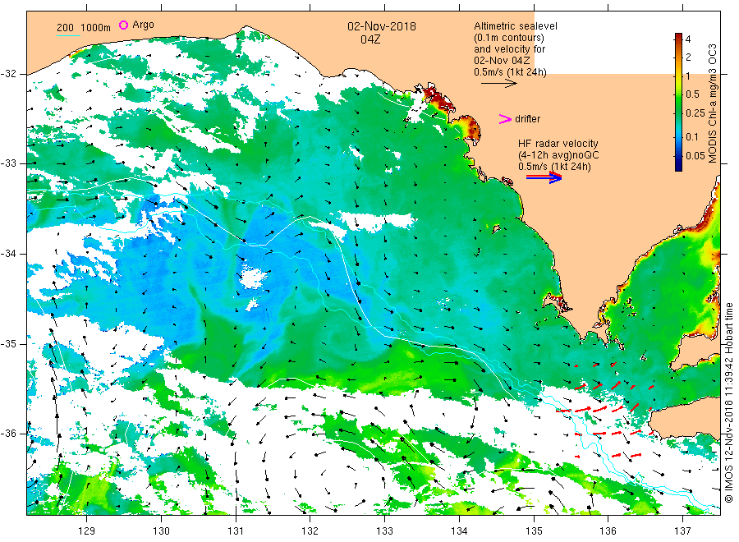Click the longitude axis label 137
The width and height of the screenshot is (739, 542).
pyautogui.click(x=682, y=531)
